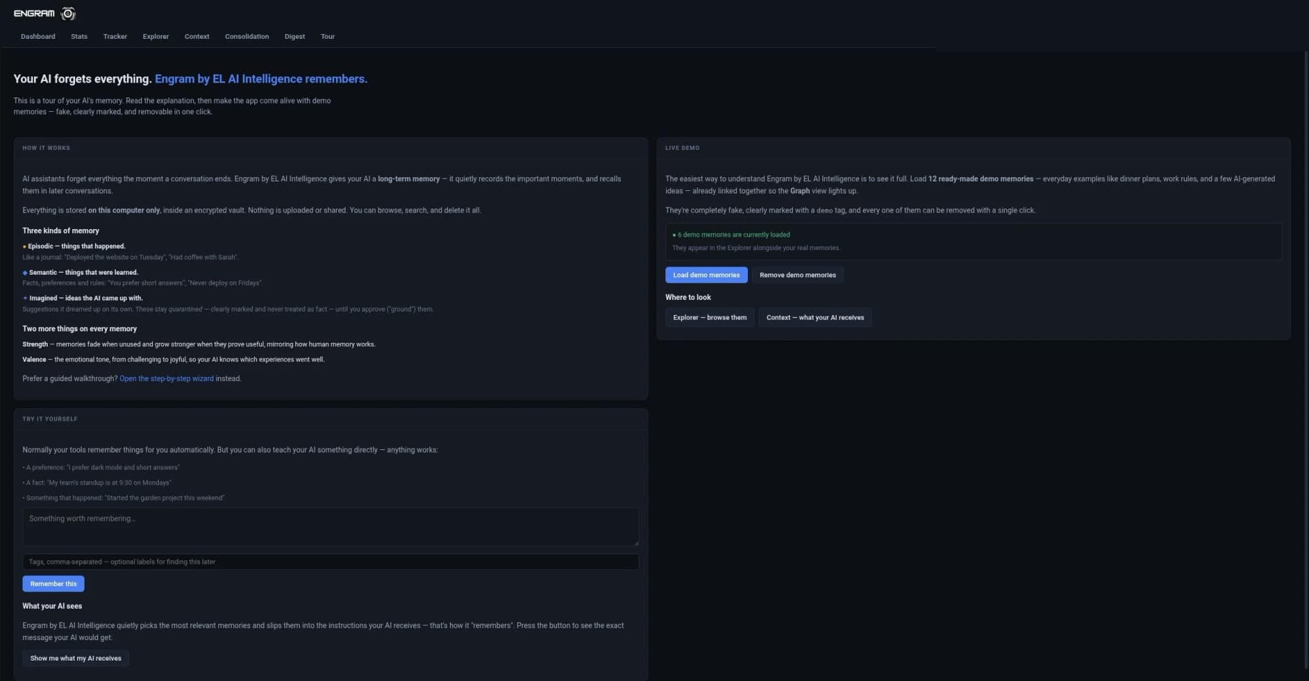Click 'Engram by EL AI Intelligence remembers.' heading

pos(261,79)
